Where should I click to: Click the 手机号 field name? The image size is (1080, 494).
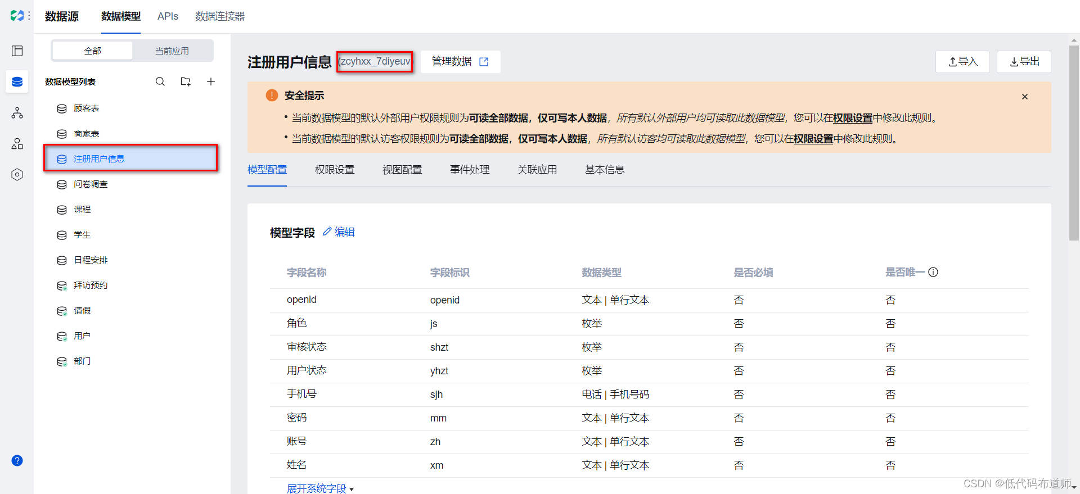click(x=301, y=394)
